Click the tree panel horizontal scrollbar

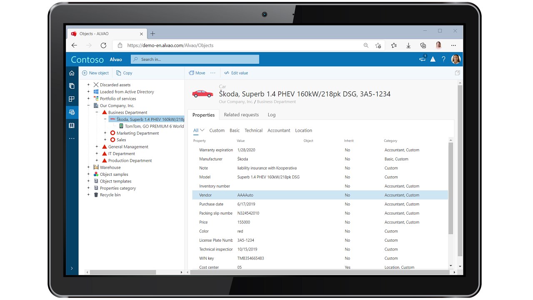coord(123,272)
